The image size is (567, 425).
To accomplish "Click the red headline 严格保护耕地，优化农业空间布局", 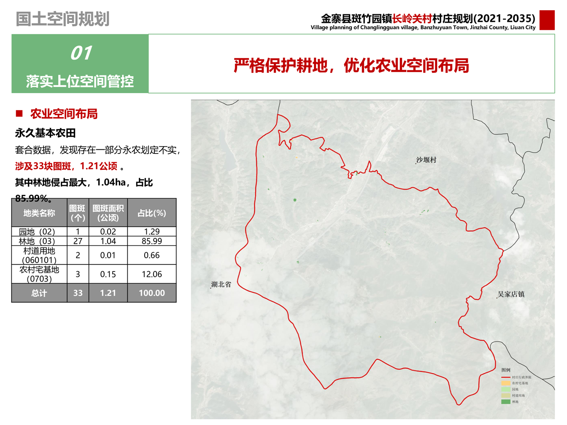I will 351,65.
